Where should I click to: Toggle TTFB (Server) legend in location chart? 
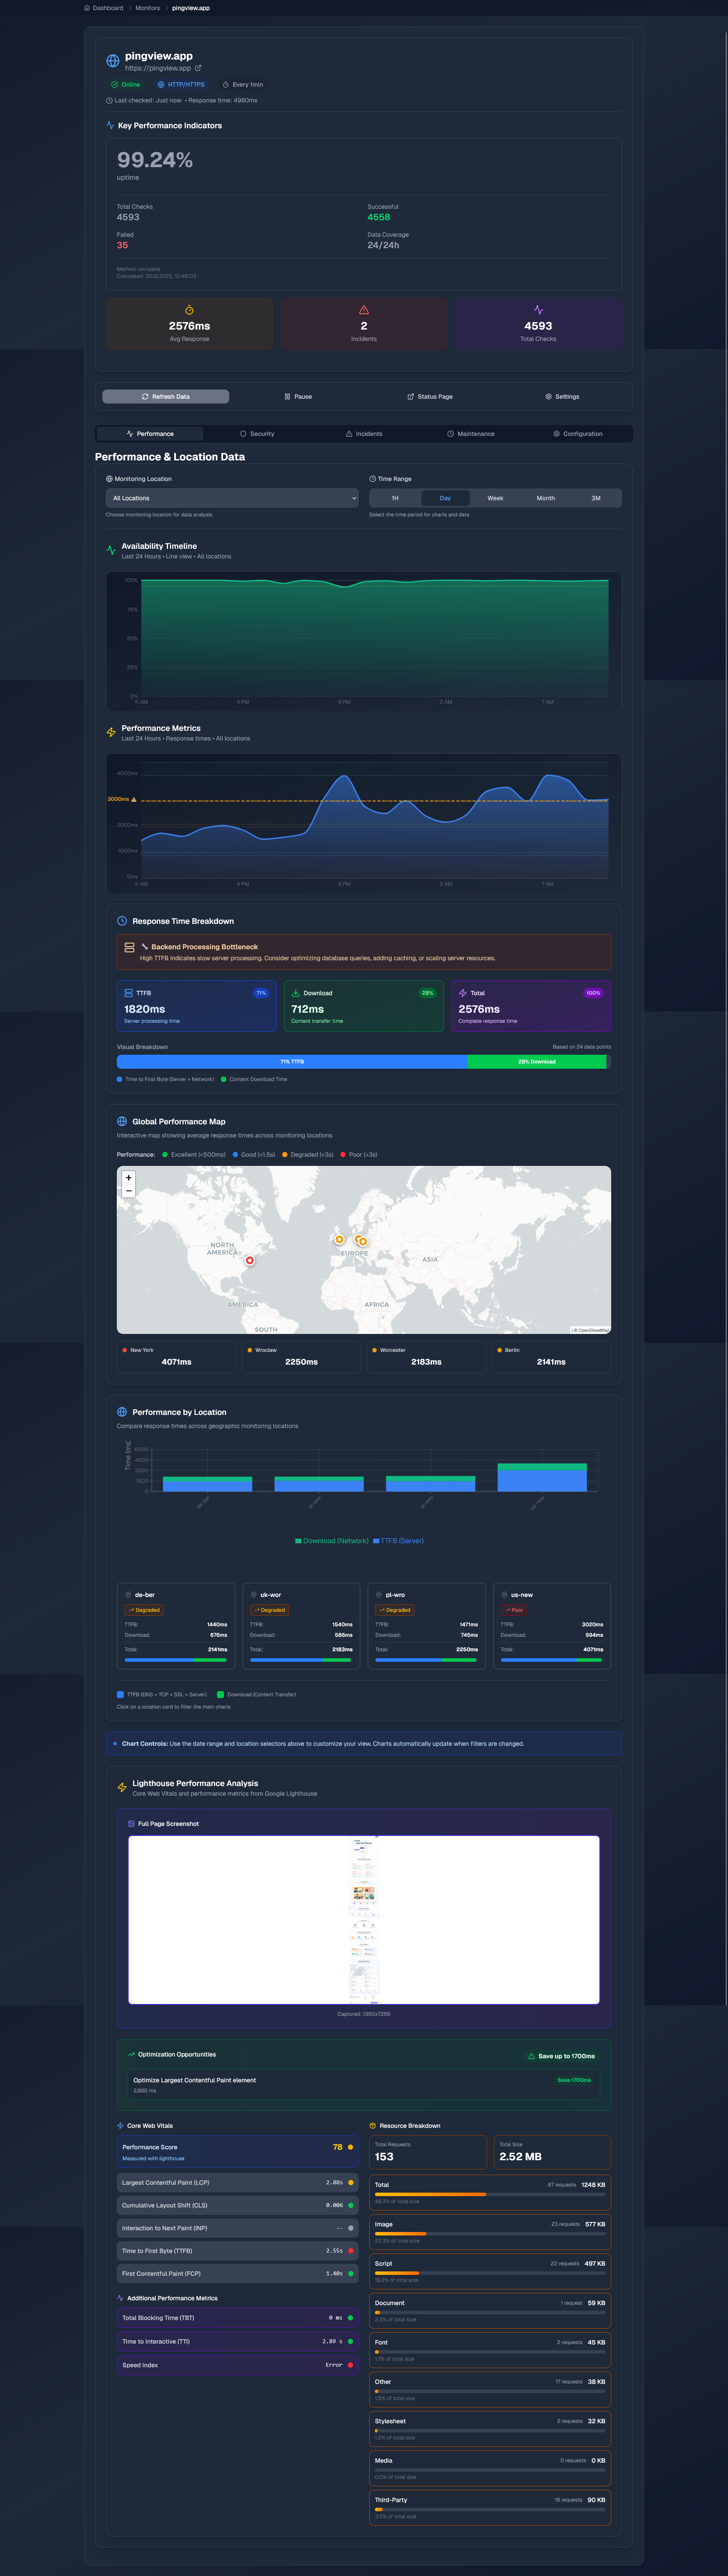pos(399,1541)
